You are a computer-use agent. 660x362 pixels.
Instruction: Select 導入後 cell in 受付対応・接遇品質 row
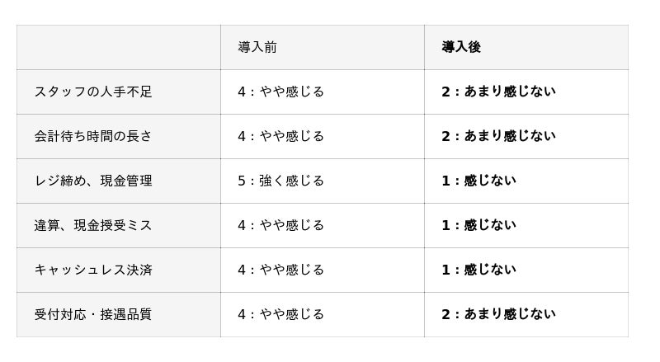click(x=498, y=314)
